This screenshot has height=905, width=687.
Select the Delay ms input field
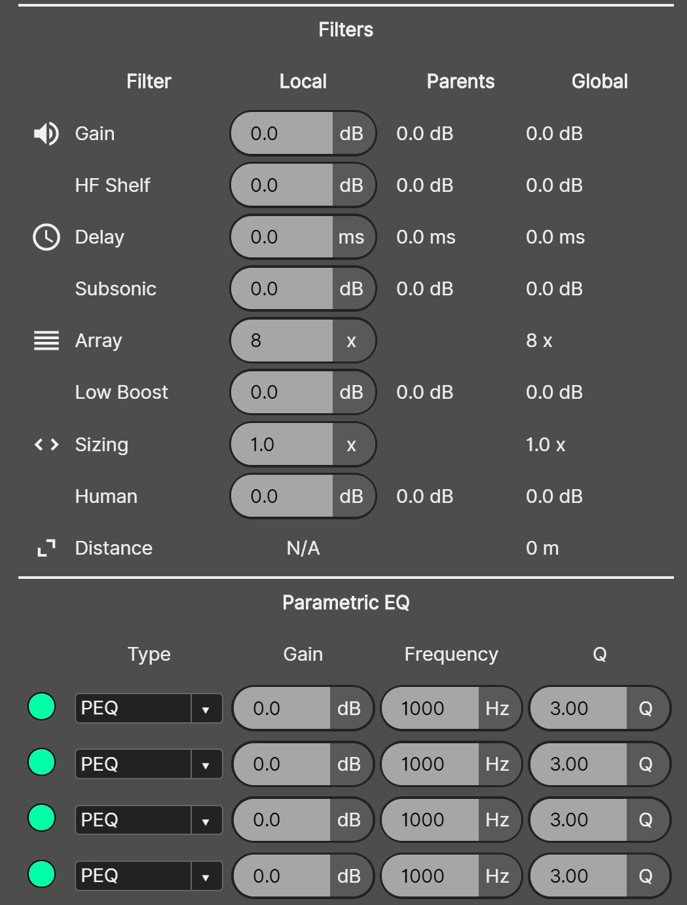pyautogui.click(x=283, y=237)
